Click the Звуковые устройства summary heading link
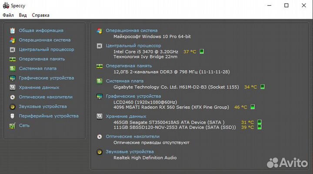The height and width of the screenshot is (174, 313). pyautogui.click(x=130, y=152)
